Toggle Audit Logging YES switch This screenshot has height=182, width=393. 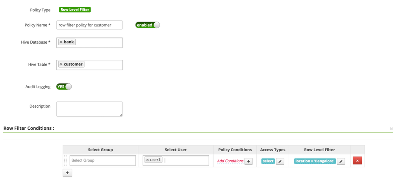click(x=64, y=87)
